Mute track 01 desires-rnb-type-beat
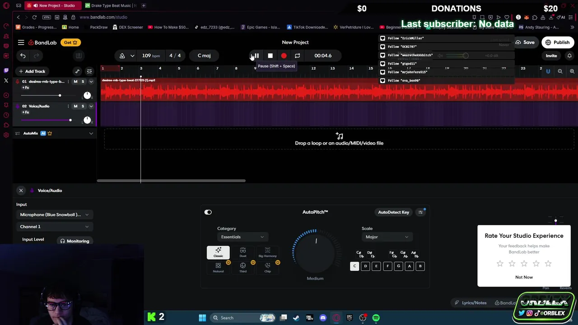The image size is (578, 325). click(75, 82)
